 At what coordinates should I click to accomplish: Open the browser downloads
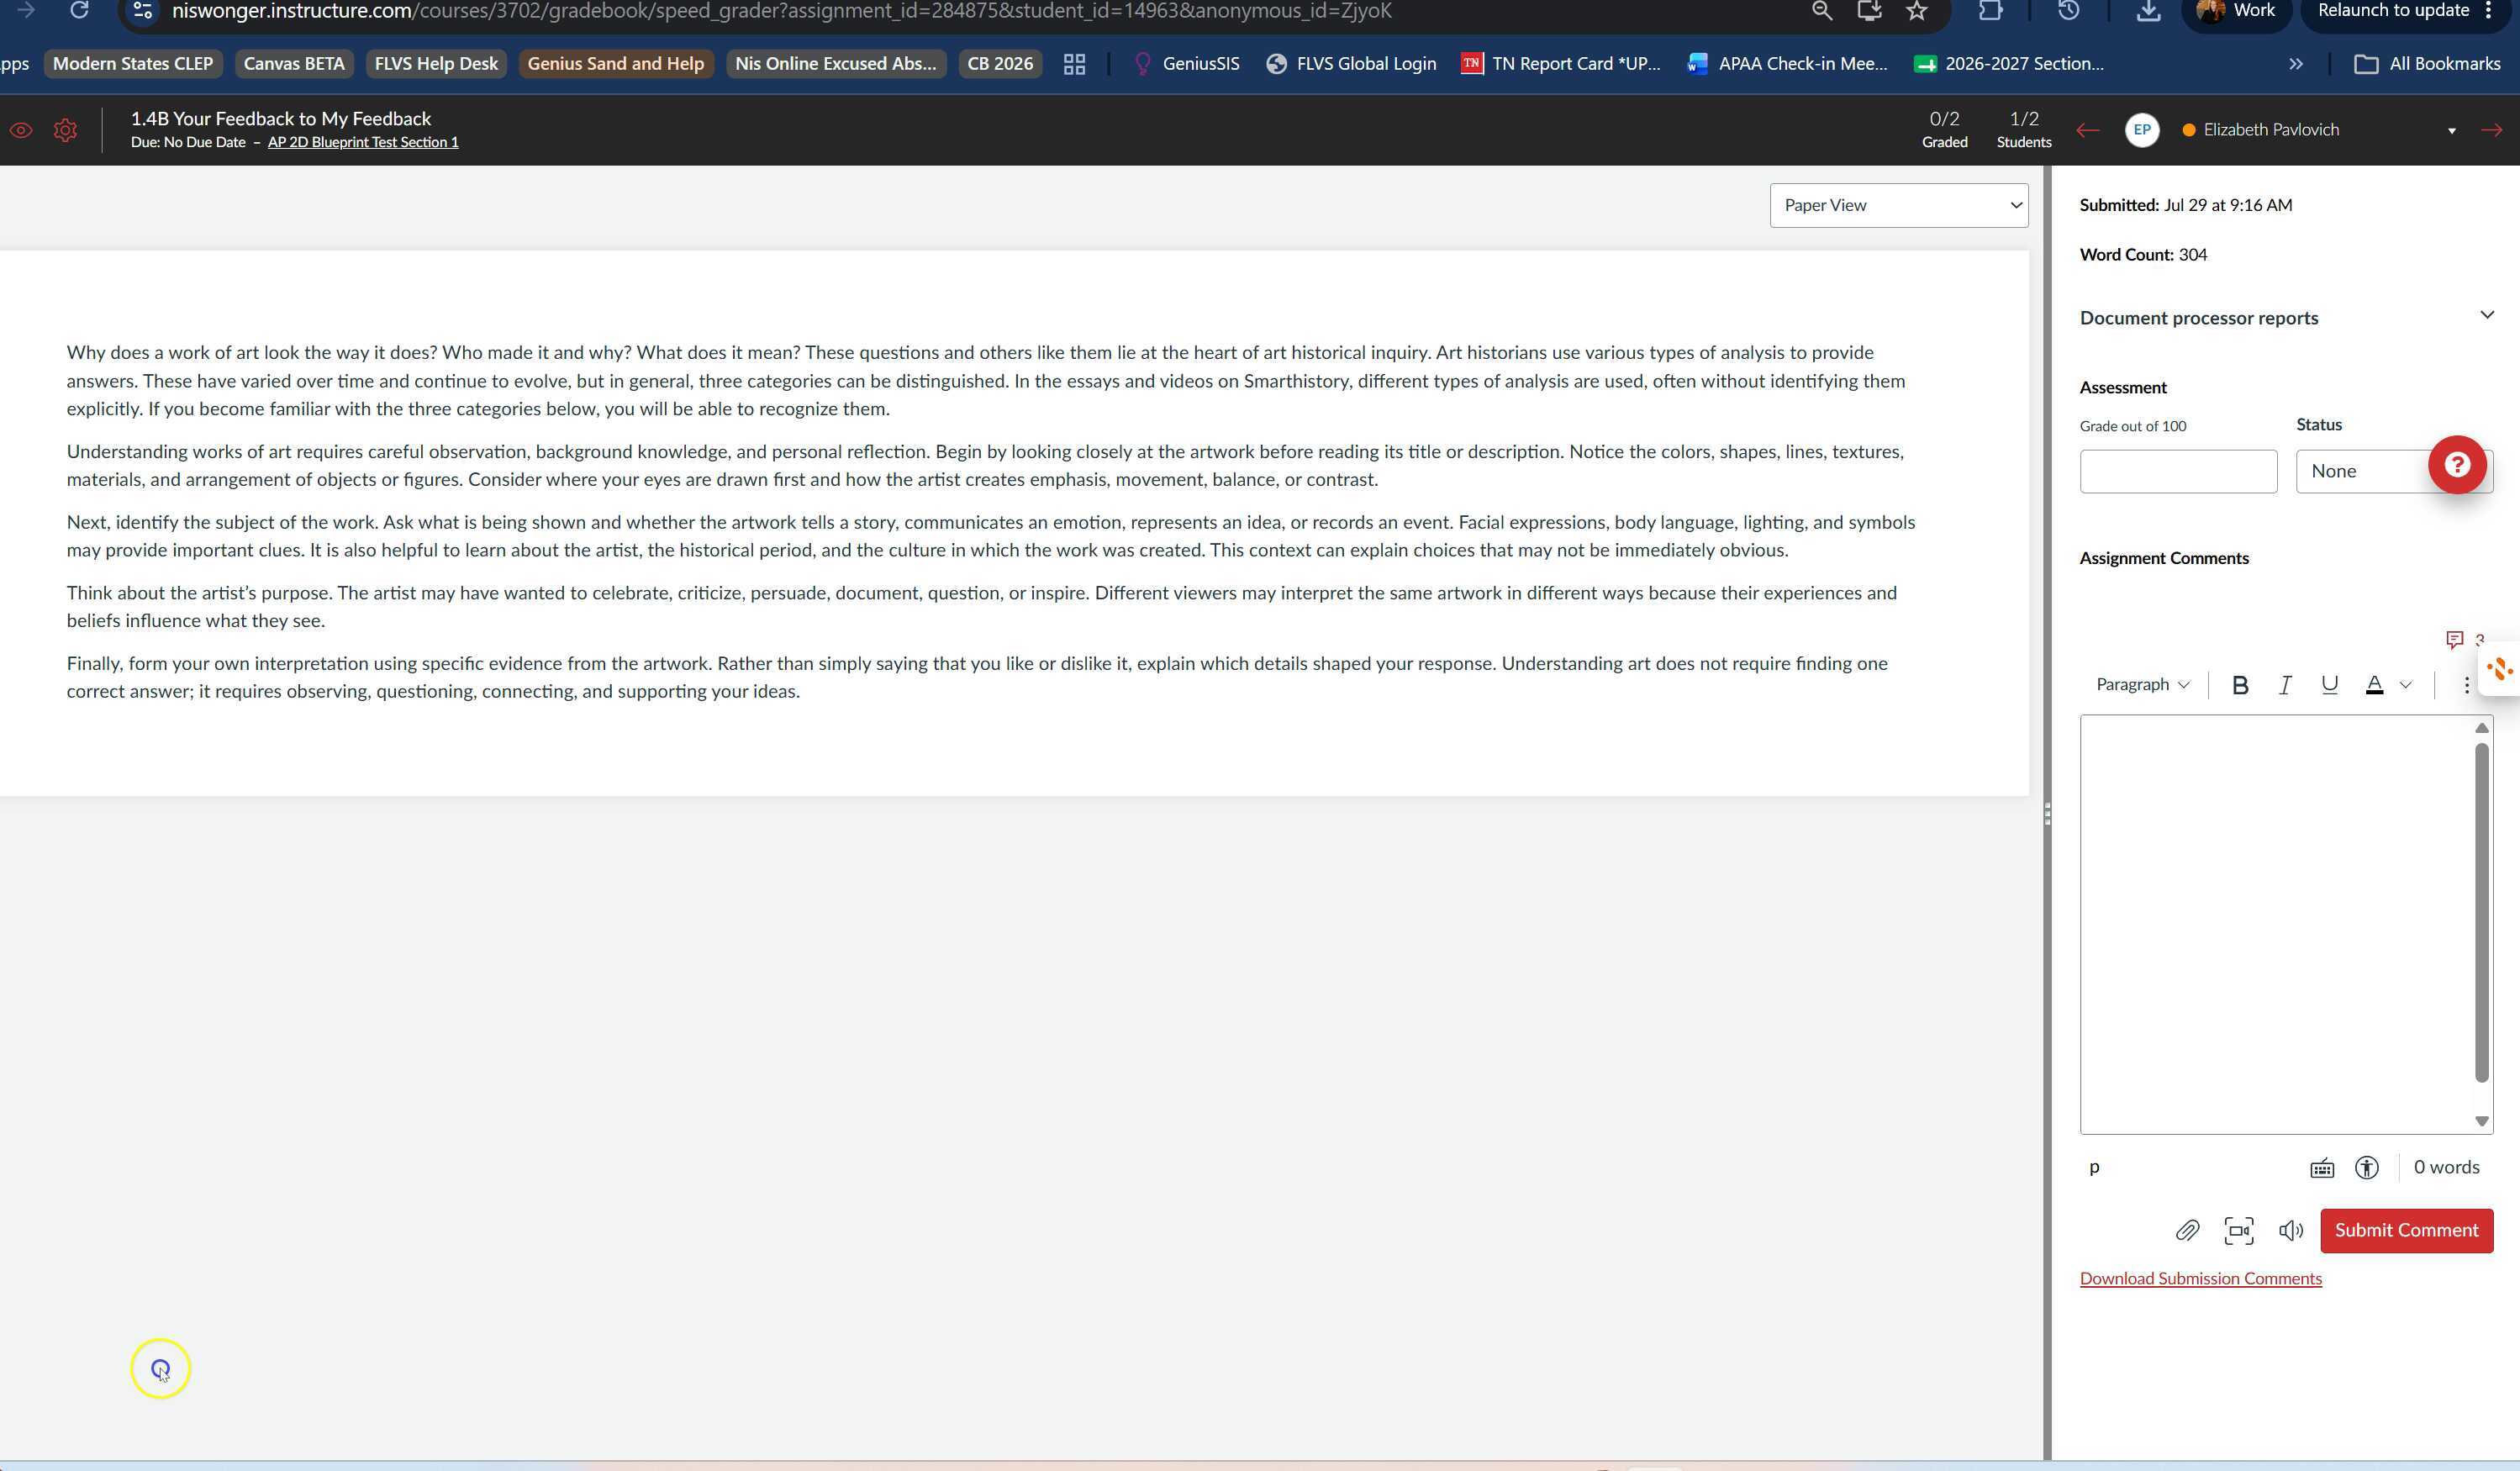2147,11
